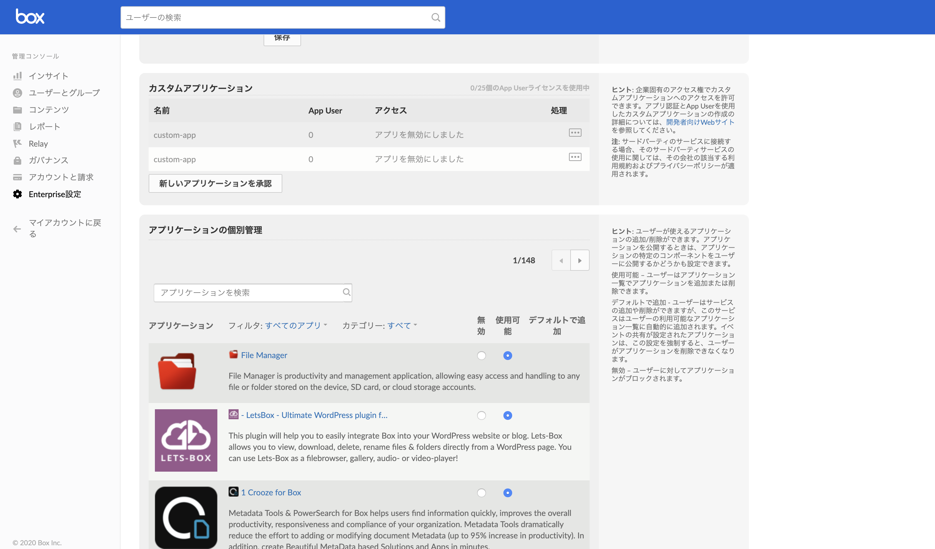Image resolution: width=935 pixels, height=549 pixels.
Task: Click the コンテンツ folder icon
Action: 18,109
